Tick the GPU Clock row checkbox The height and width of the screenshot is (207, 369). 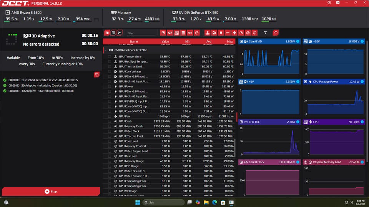coord(110,122)
